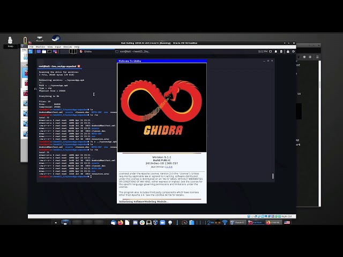Open Machine menu in VirtualBox window
This screenshot has width=343, height=257.
(40, 47)
